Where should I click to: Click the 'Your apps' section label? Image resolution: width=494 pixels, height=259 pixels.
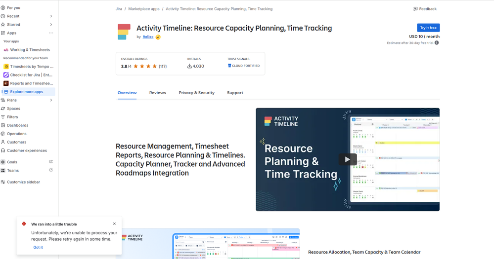[x=11, y=41]
